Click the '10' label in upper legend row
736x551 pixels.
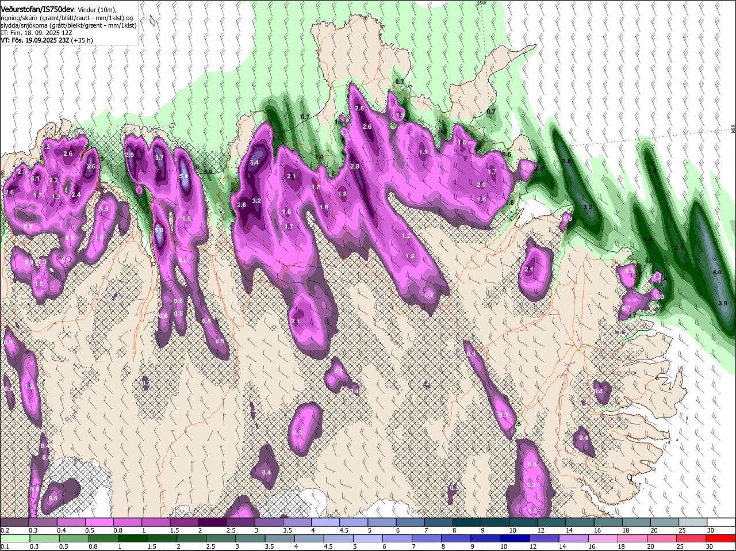pyautogui.click(x=512, y=530)
